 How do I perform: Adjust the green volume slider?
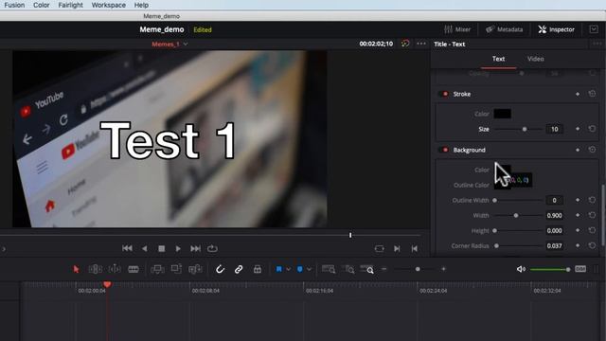tap(550, 269)
